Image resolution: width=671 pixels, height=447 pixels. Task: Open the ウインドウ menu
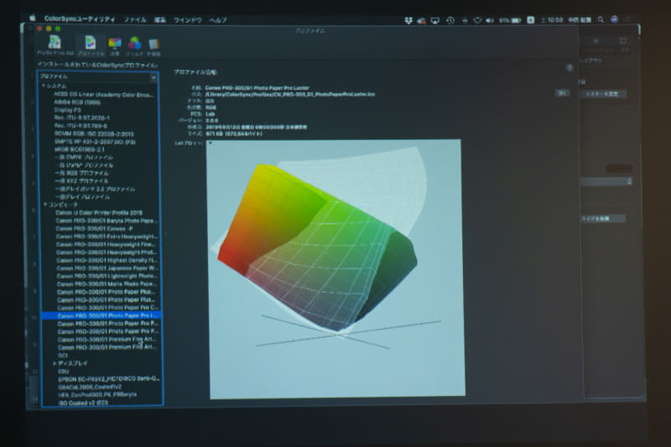[187, 20]
